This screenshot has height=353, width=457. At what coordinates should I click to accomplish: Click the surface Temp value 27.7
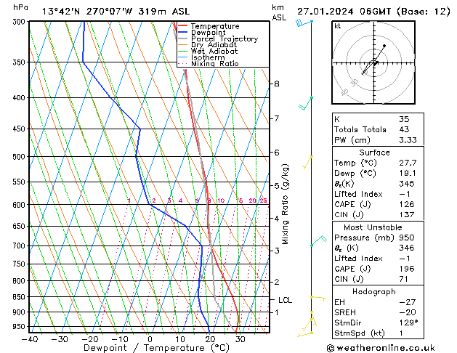click(x=408, y=163)
